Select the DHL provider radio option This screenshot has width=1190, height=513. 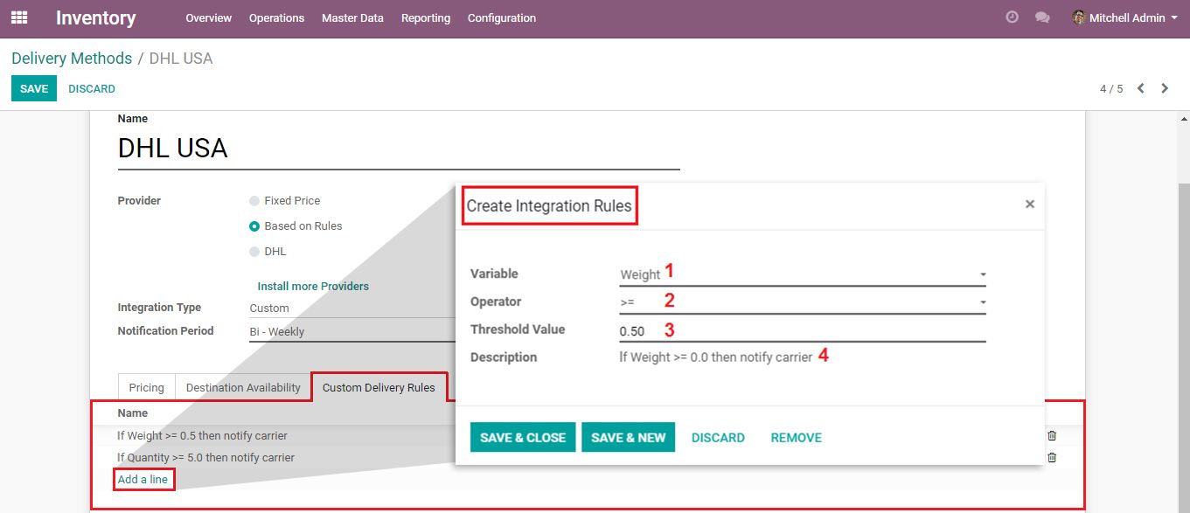[254, 252]
